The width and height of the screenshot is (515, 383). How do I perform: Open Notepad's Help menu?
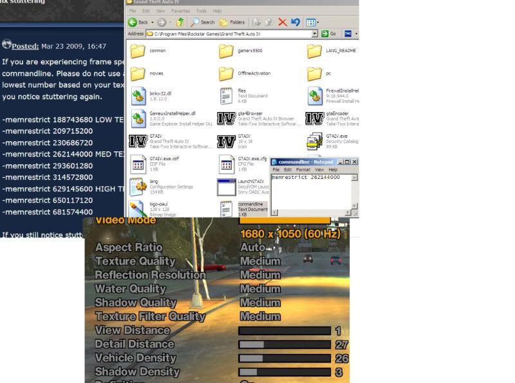(333, 169)
